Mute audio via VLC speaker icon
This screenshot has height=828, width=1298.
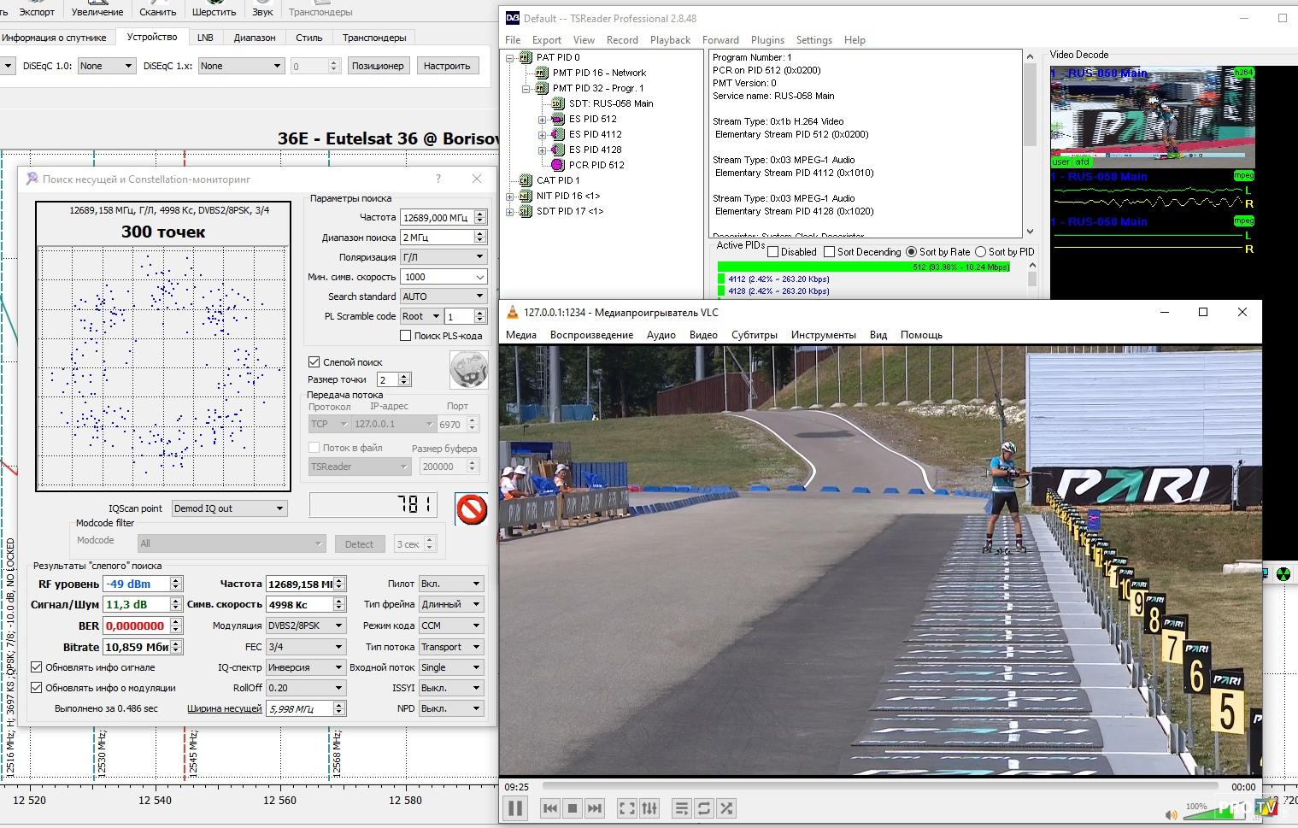point(1171,814)
